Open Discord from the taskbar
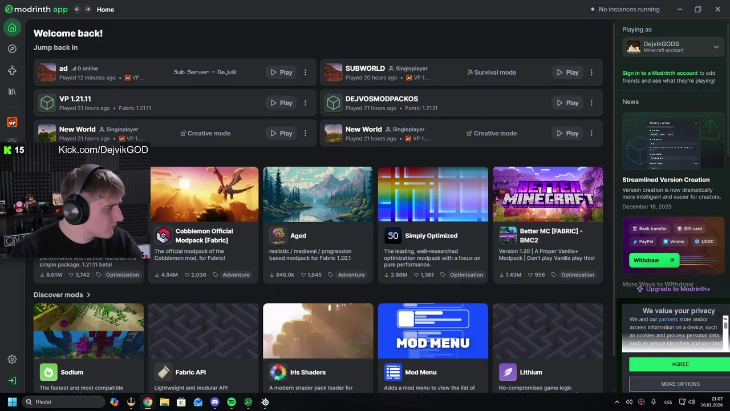Image resolution: width=730 pixels, height=411 pixels. point(214,402)
